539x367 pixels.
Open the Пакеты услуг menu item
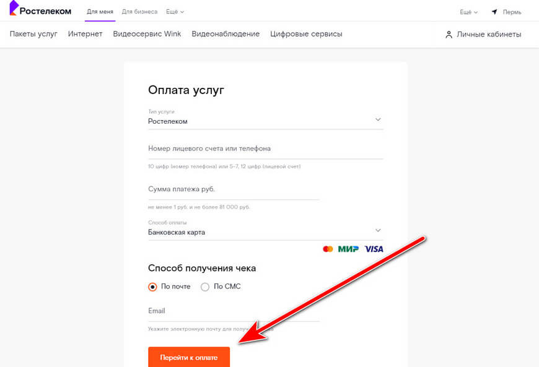point(33,34)
